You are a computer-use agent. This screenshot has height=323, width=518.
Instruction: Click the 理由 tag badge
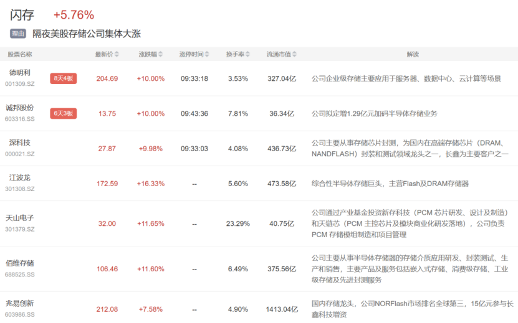18,34
